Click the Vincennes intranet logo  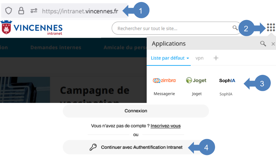point(32,28)
